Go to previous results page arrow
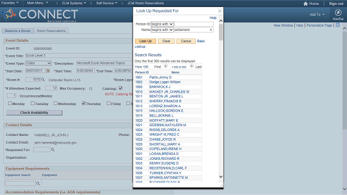 [x=165, y=66]
